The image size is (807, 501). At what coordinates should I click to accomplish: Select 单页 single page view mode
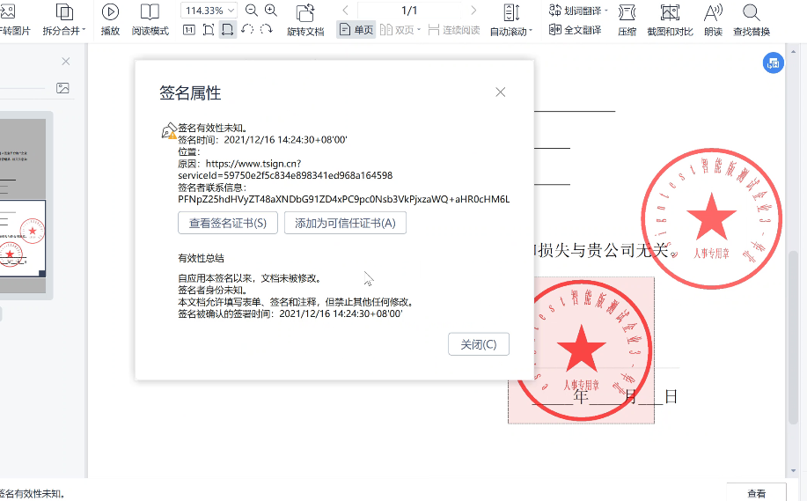click(356, 30)
